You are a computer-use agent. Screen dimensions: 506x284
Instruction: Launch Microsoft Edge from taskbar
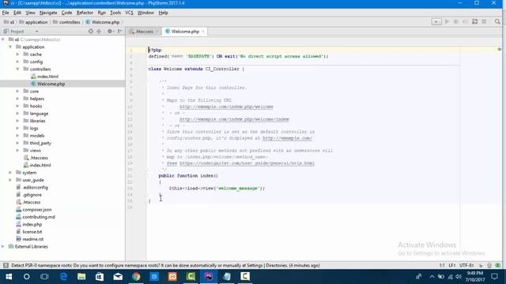[x=63, y=277]
